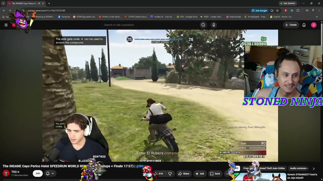This screenshot has height=181, width=323.
Task: Click the video player to pause playback
Action: tap(160, 96)
